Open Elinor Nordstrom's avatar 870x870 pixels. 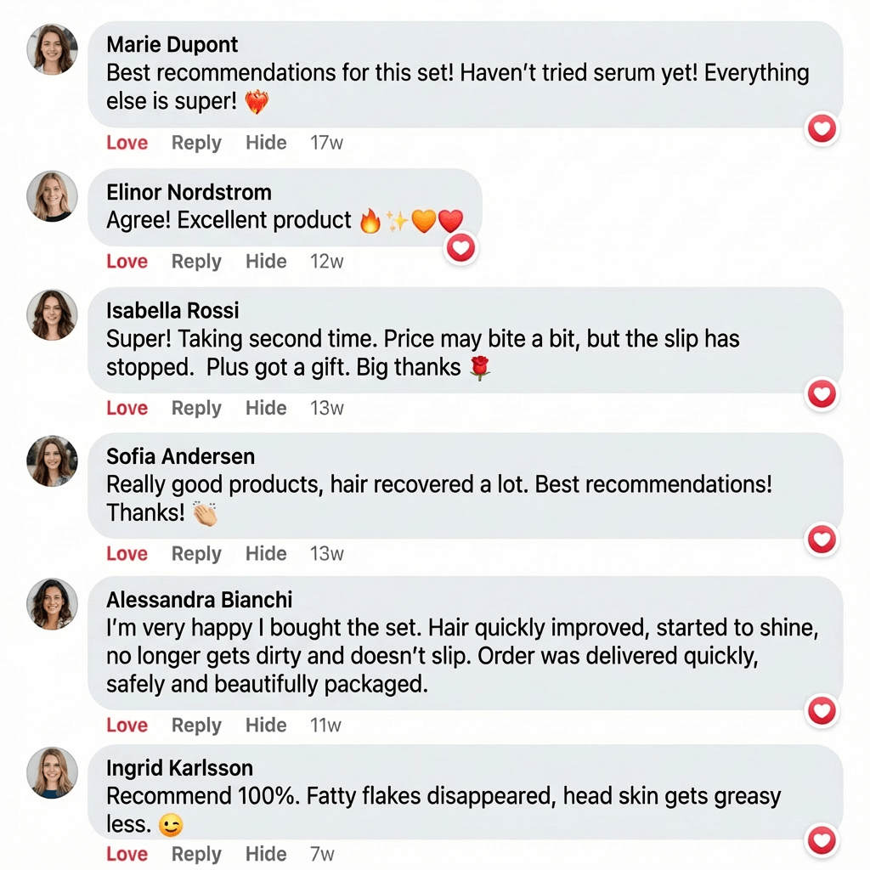pyautogui.click(x=53, y=196)
